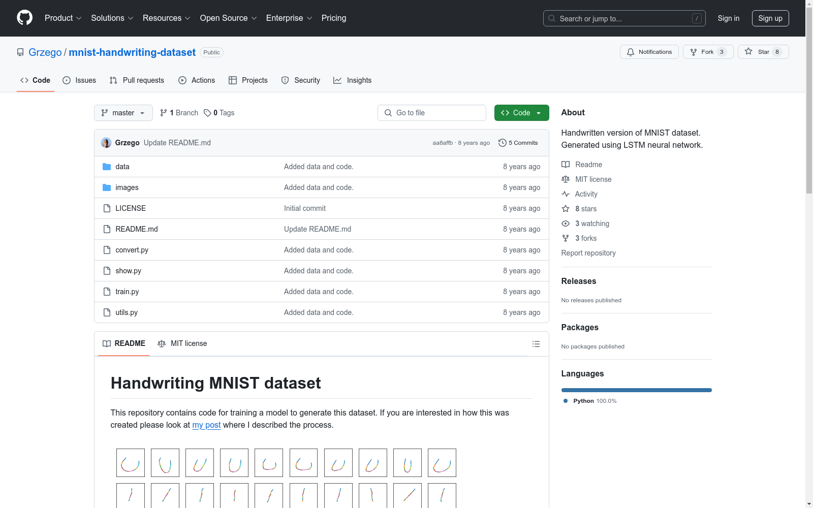
Task: Click the eye icon beside watching
Action: pos(566,224)
